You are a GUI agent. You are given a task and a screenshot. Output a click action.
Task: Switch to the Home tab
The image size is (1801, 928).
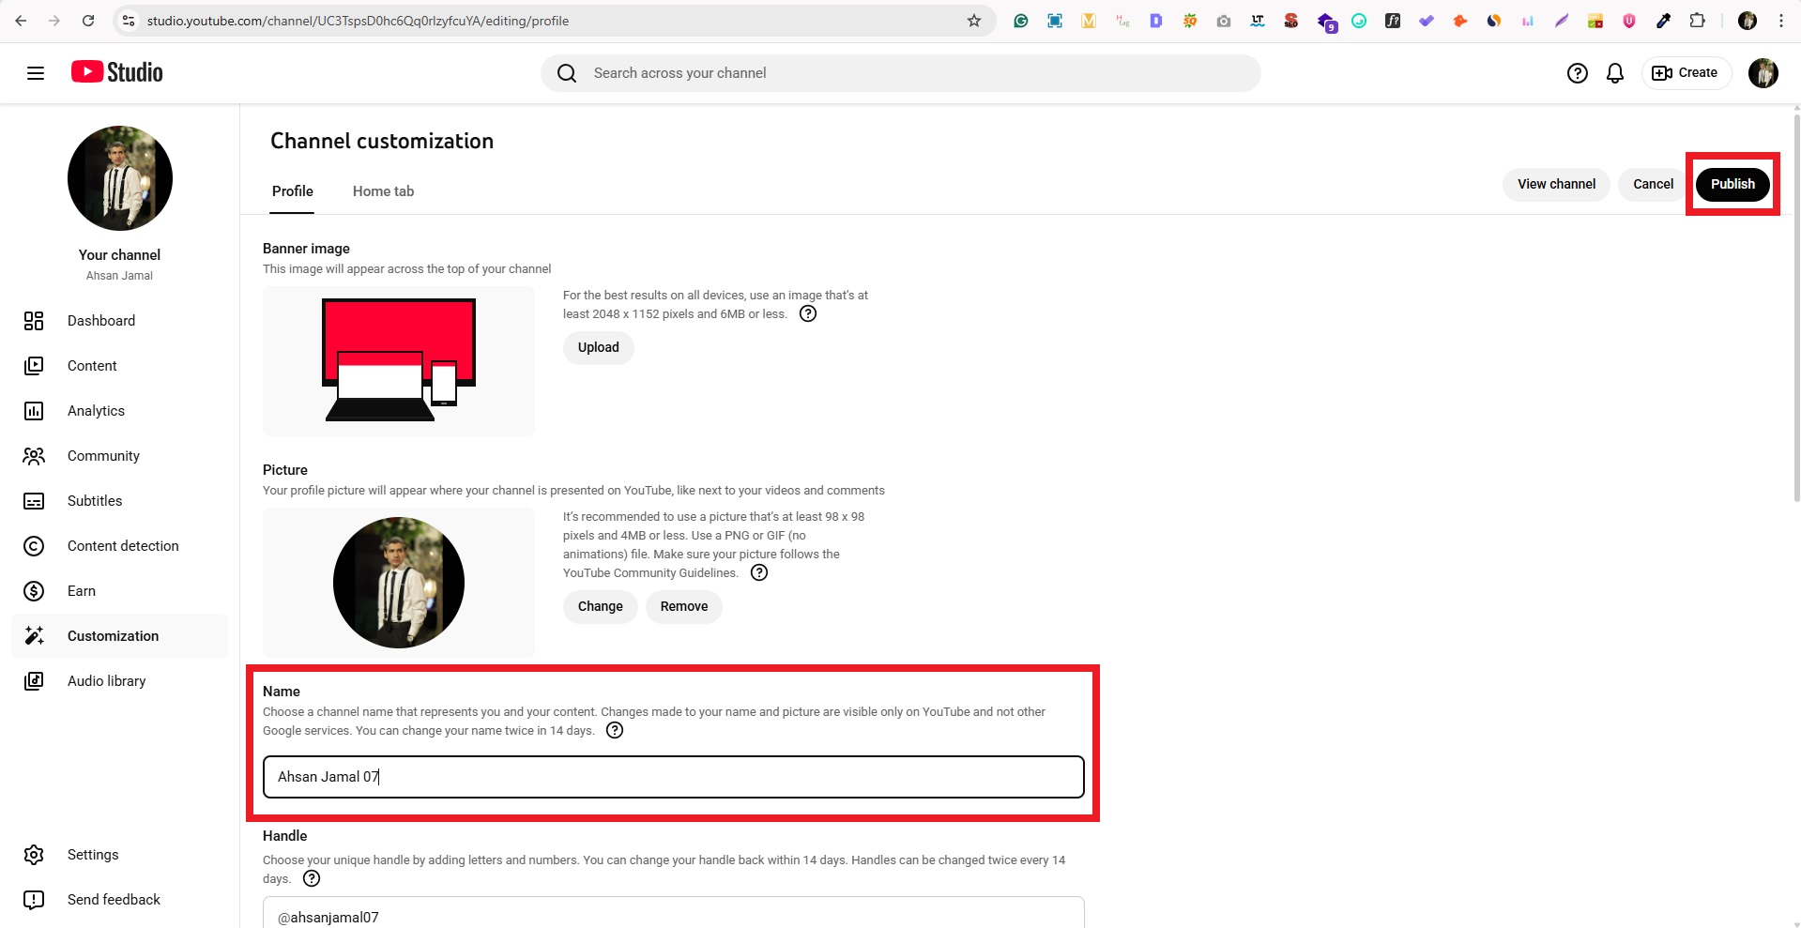point(383,191)
